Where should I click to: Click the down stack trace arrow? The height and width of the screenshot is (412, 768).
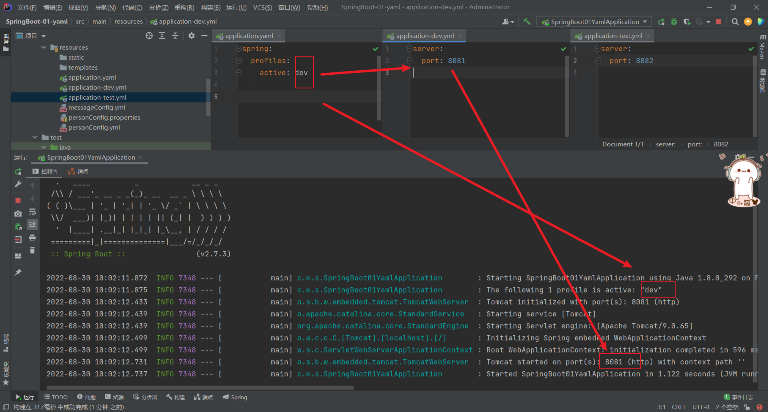coord(32,198)
